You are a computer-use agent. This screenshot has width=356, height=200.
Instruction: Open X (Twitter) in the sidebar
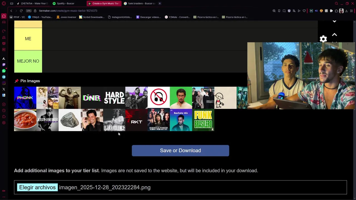point(4,89)
